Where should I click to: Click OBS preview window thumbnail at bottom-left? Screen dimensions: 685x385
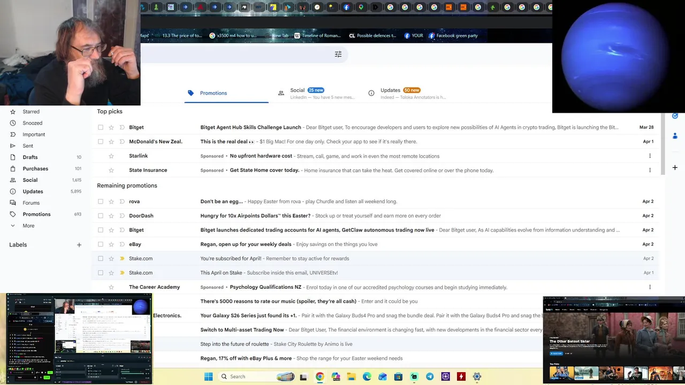point(79,338)
